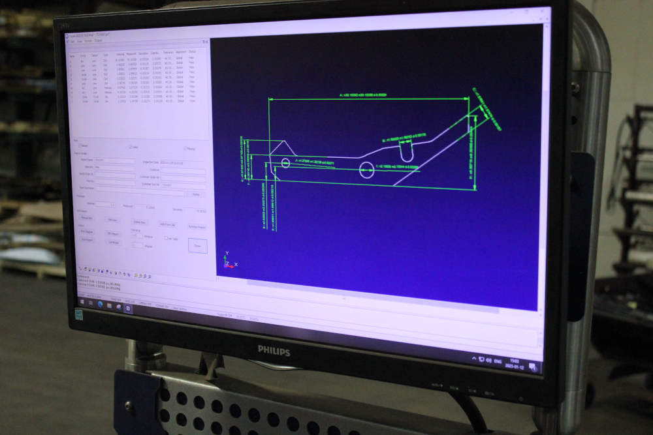653x435 pixels.
Task: Toggle the Failed filter checkbox
Action: pyautogui.click(x=131, y=147)
